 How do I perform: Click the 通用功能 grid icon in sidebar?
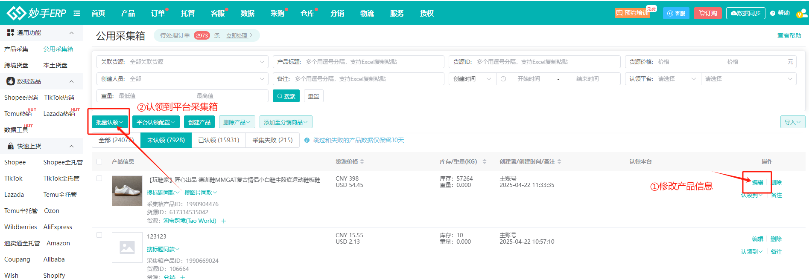point(11,33)
